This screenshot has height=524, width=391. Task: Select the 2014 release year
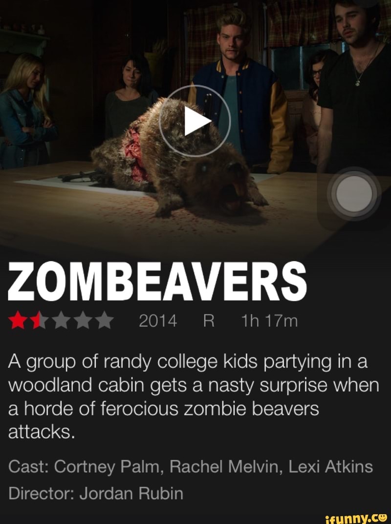click(157, 321)
